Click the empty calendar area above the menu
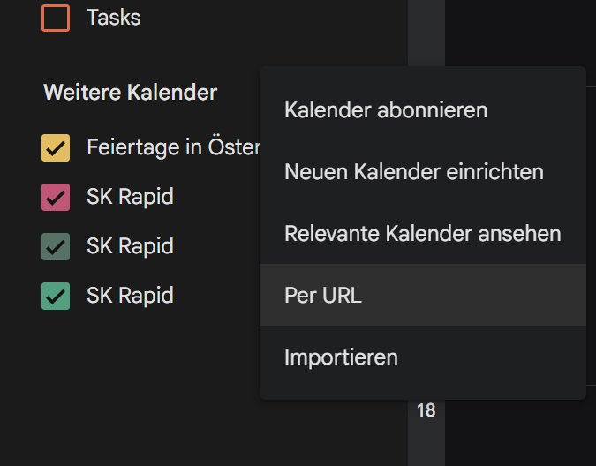This screenshot has width=596, height=466. coord(519,31)
